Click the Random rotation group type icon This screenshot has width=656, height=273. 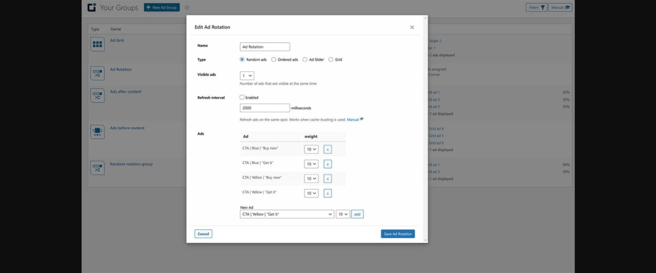pyautogui.click(x=97, y=168)
